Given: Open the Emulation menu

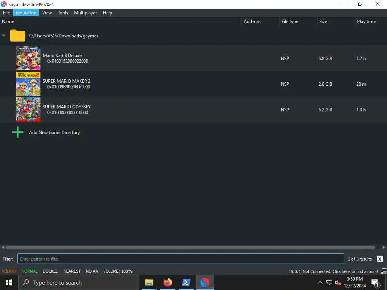Looking at the screenshot, I should point(26,13).
